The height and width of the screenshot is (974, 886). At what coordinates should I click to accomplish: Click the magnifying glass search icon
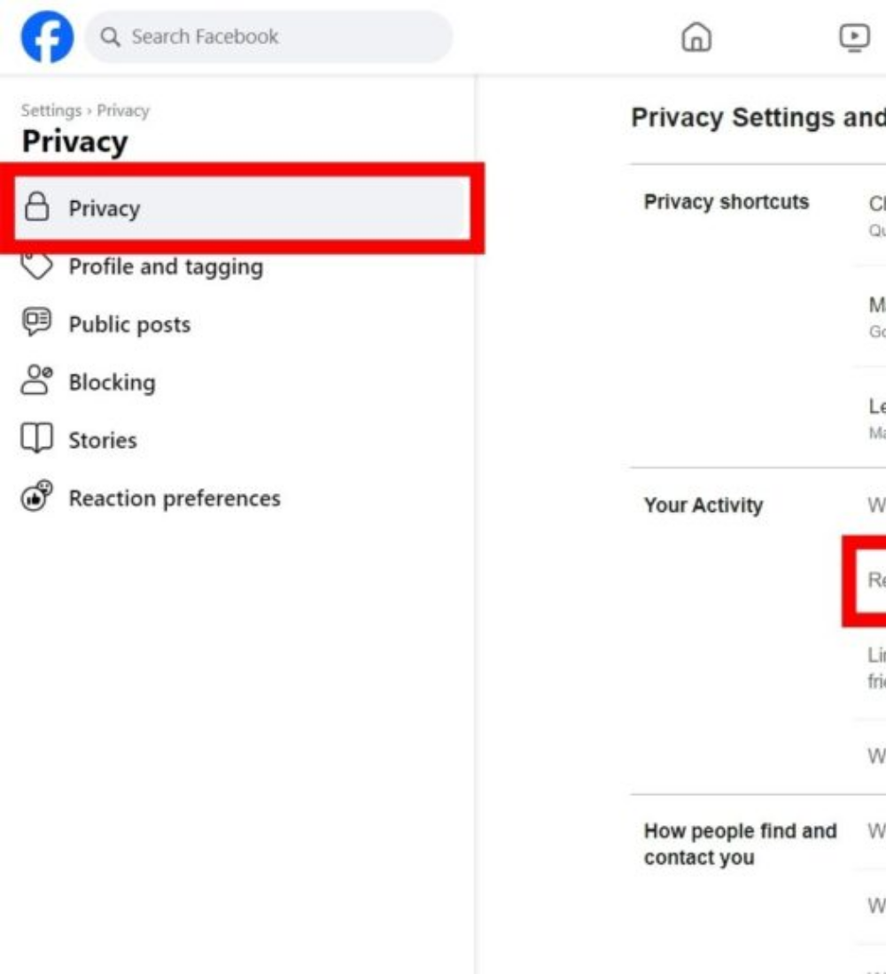point(111,37)
